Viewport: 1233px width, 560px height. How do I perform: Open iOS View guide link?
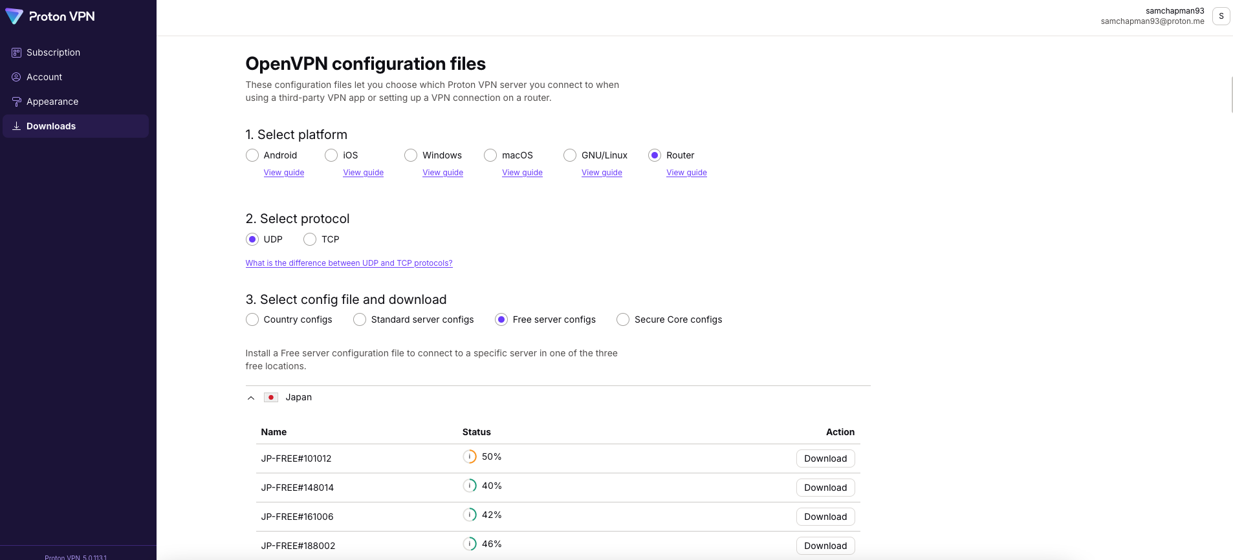point(364,173)
